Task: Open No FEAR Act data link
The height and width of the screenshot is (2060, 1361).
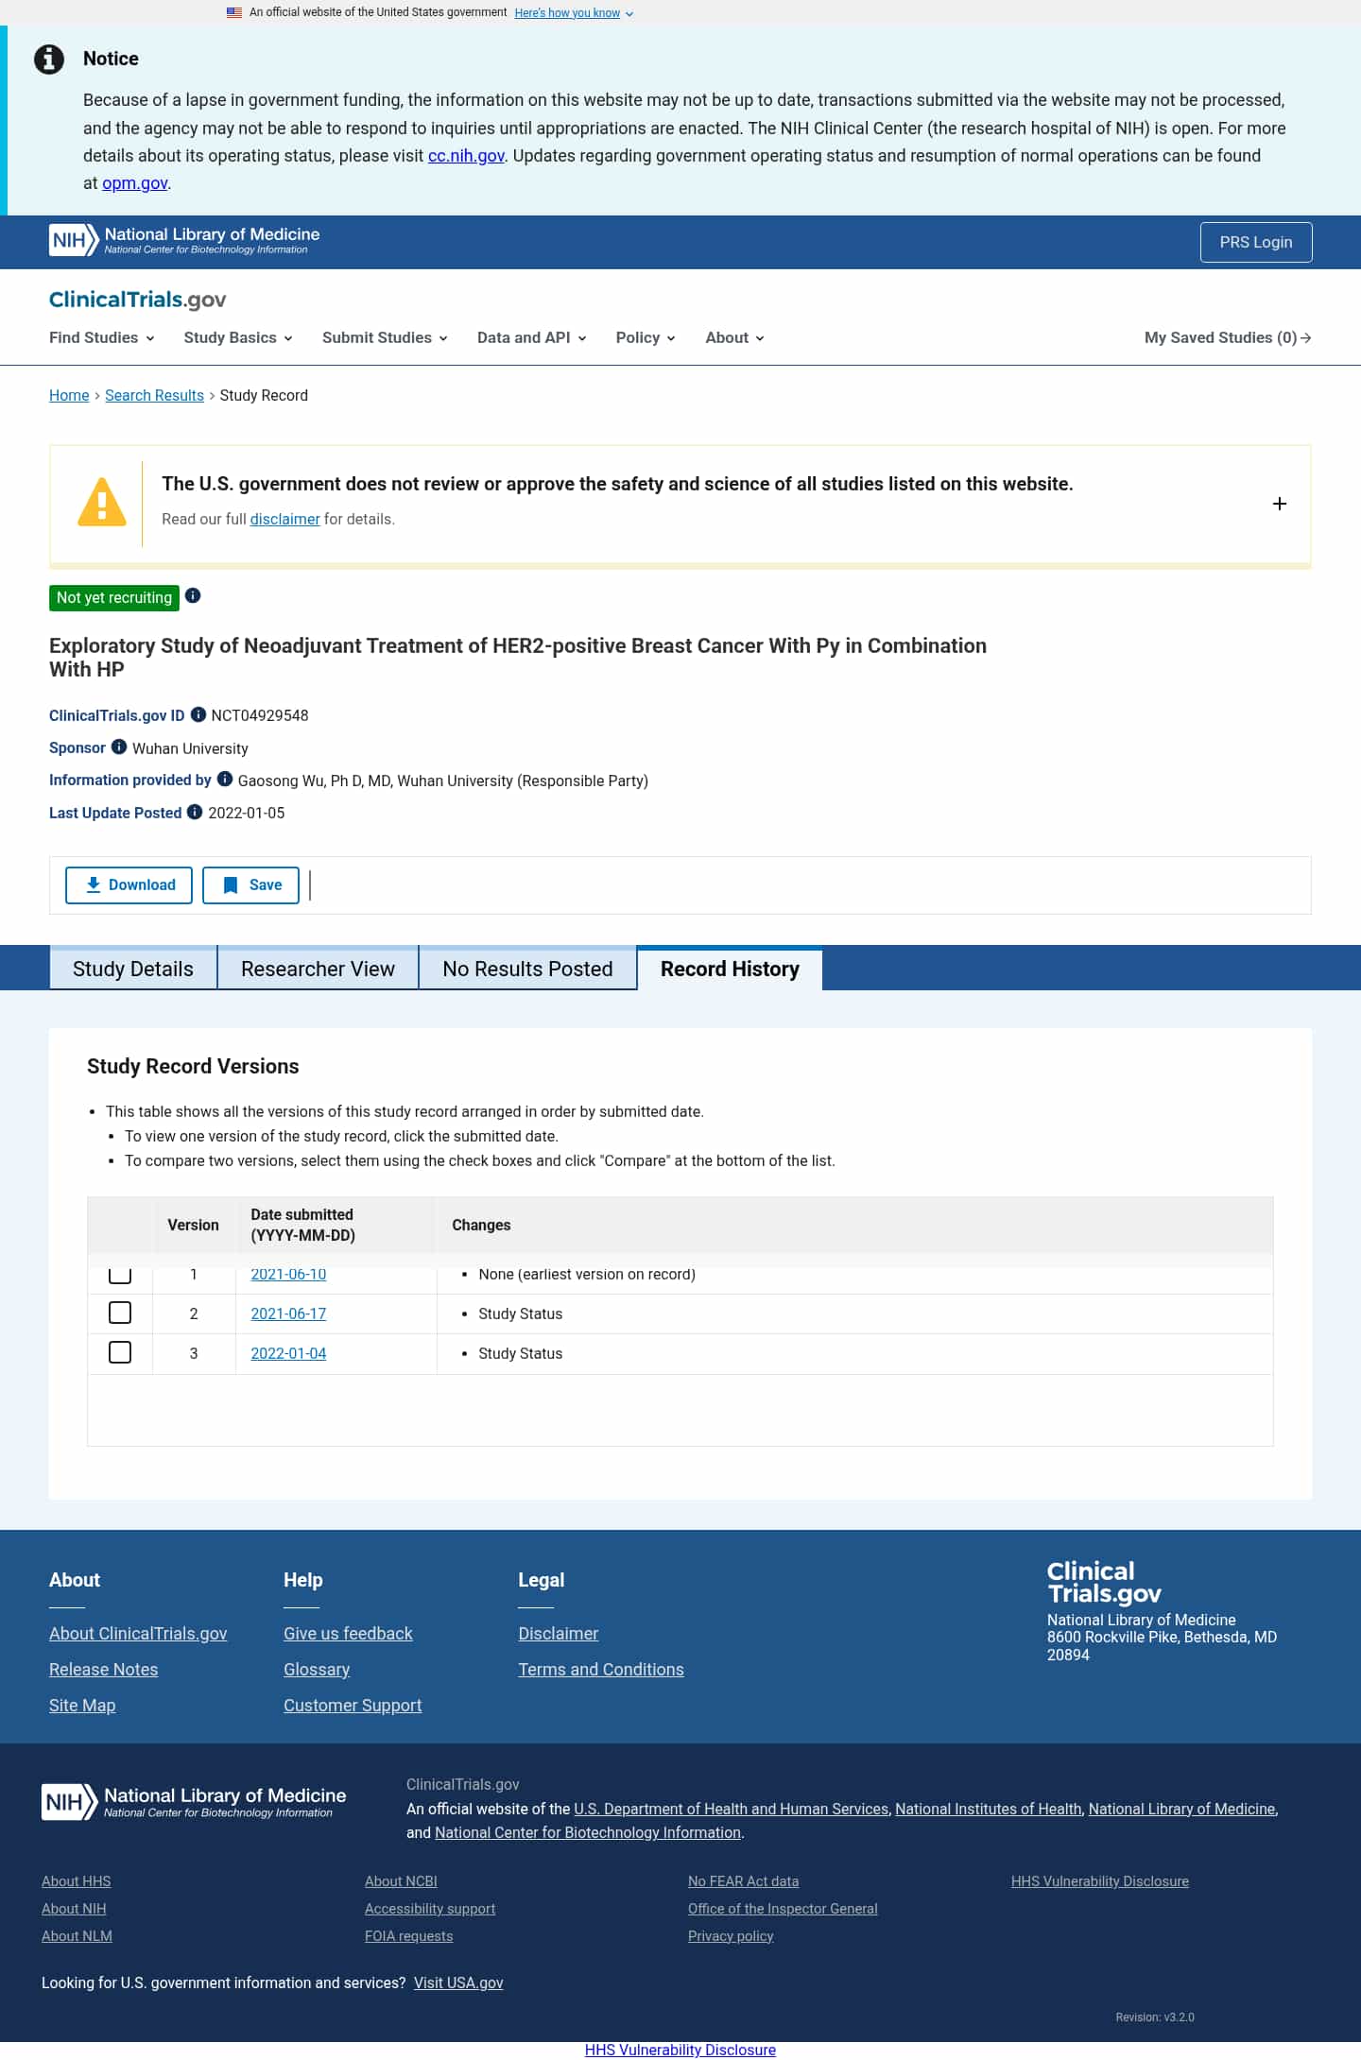Action: pyautogui.click(x=744, y=1881)
